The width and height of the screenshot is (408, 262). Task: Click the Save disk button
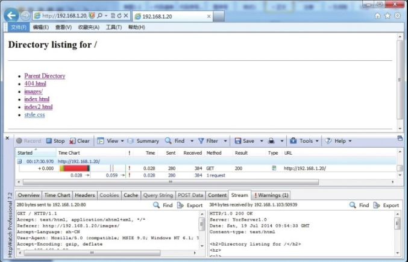(244, 141)
